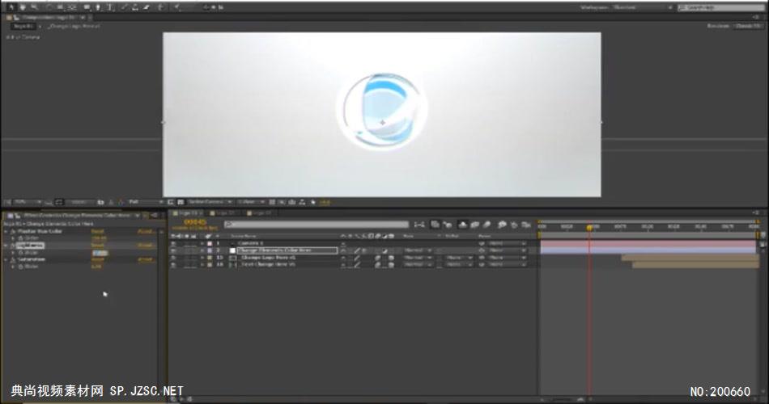Enable Motion Blur for the composition
Viewport: 769px width, 404px height.
[486, 225]
